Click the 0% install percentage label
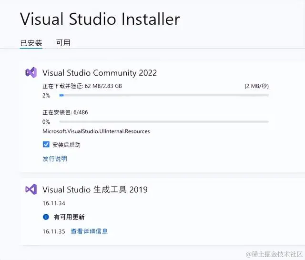The width and height of the screenshot is (305, 260). [x=46, y=122]
